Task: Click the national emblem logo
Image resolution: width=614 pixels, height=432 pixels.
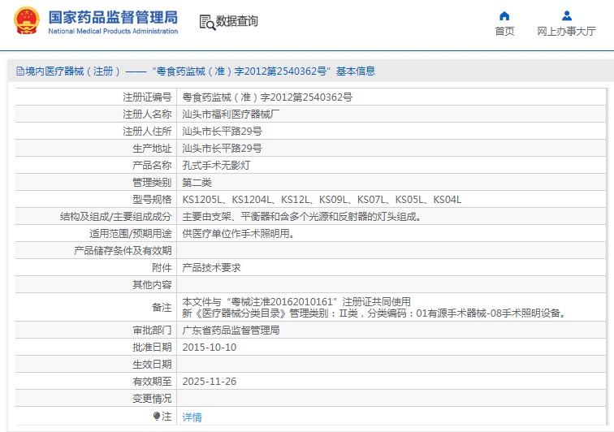Action: pyautogui.click(x=27, y=21)
